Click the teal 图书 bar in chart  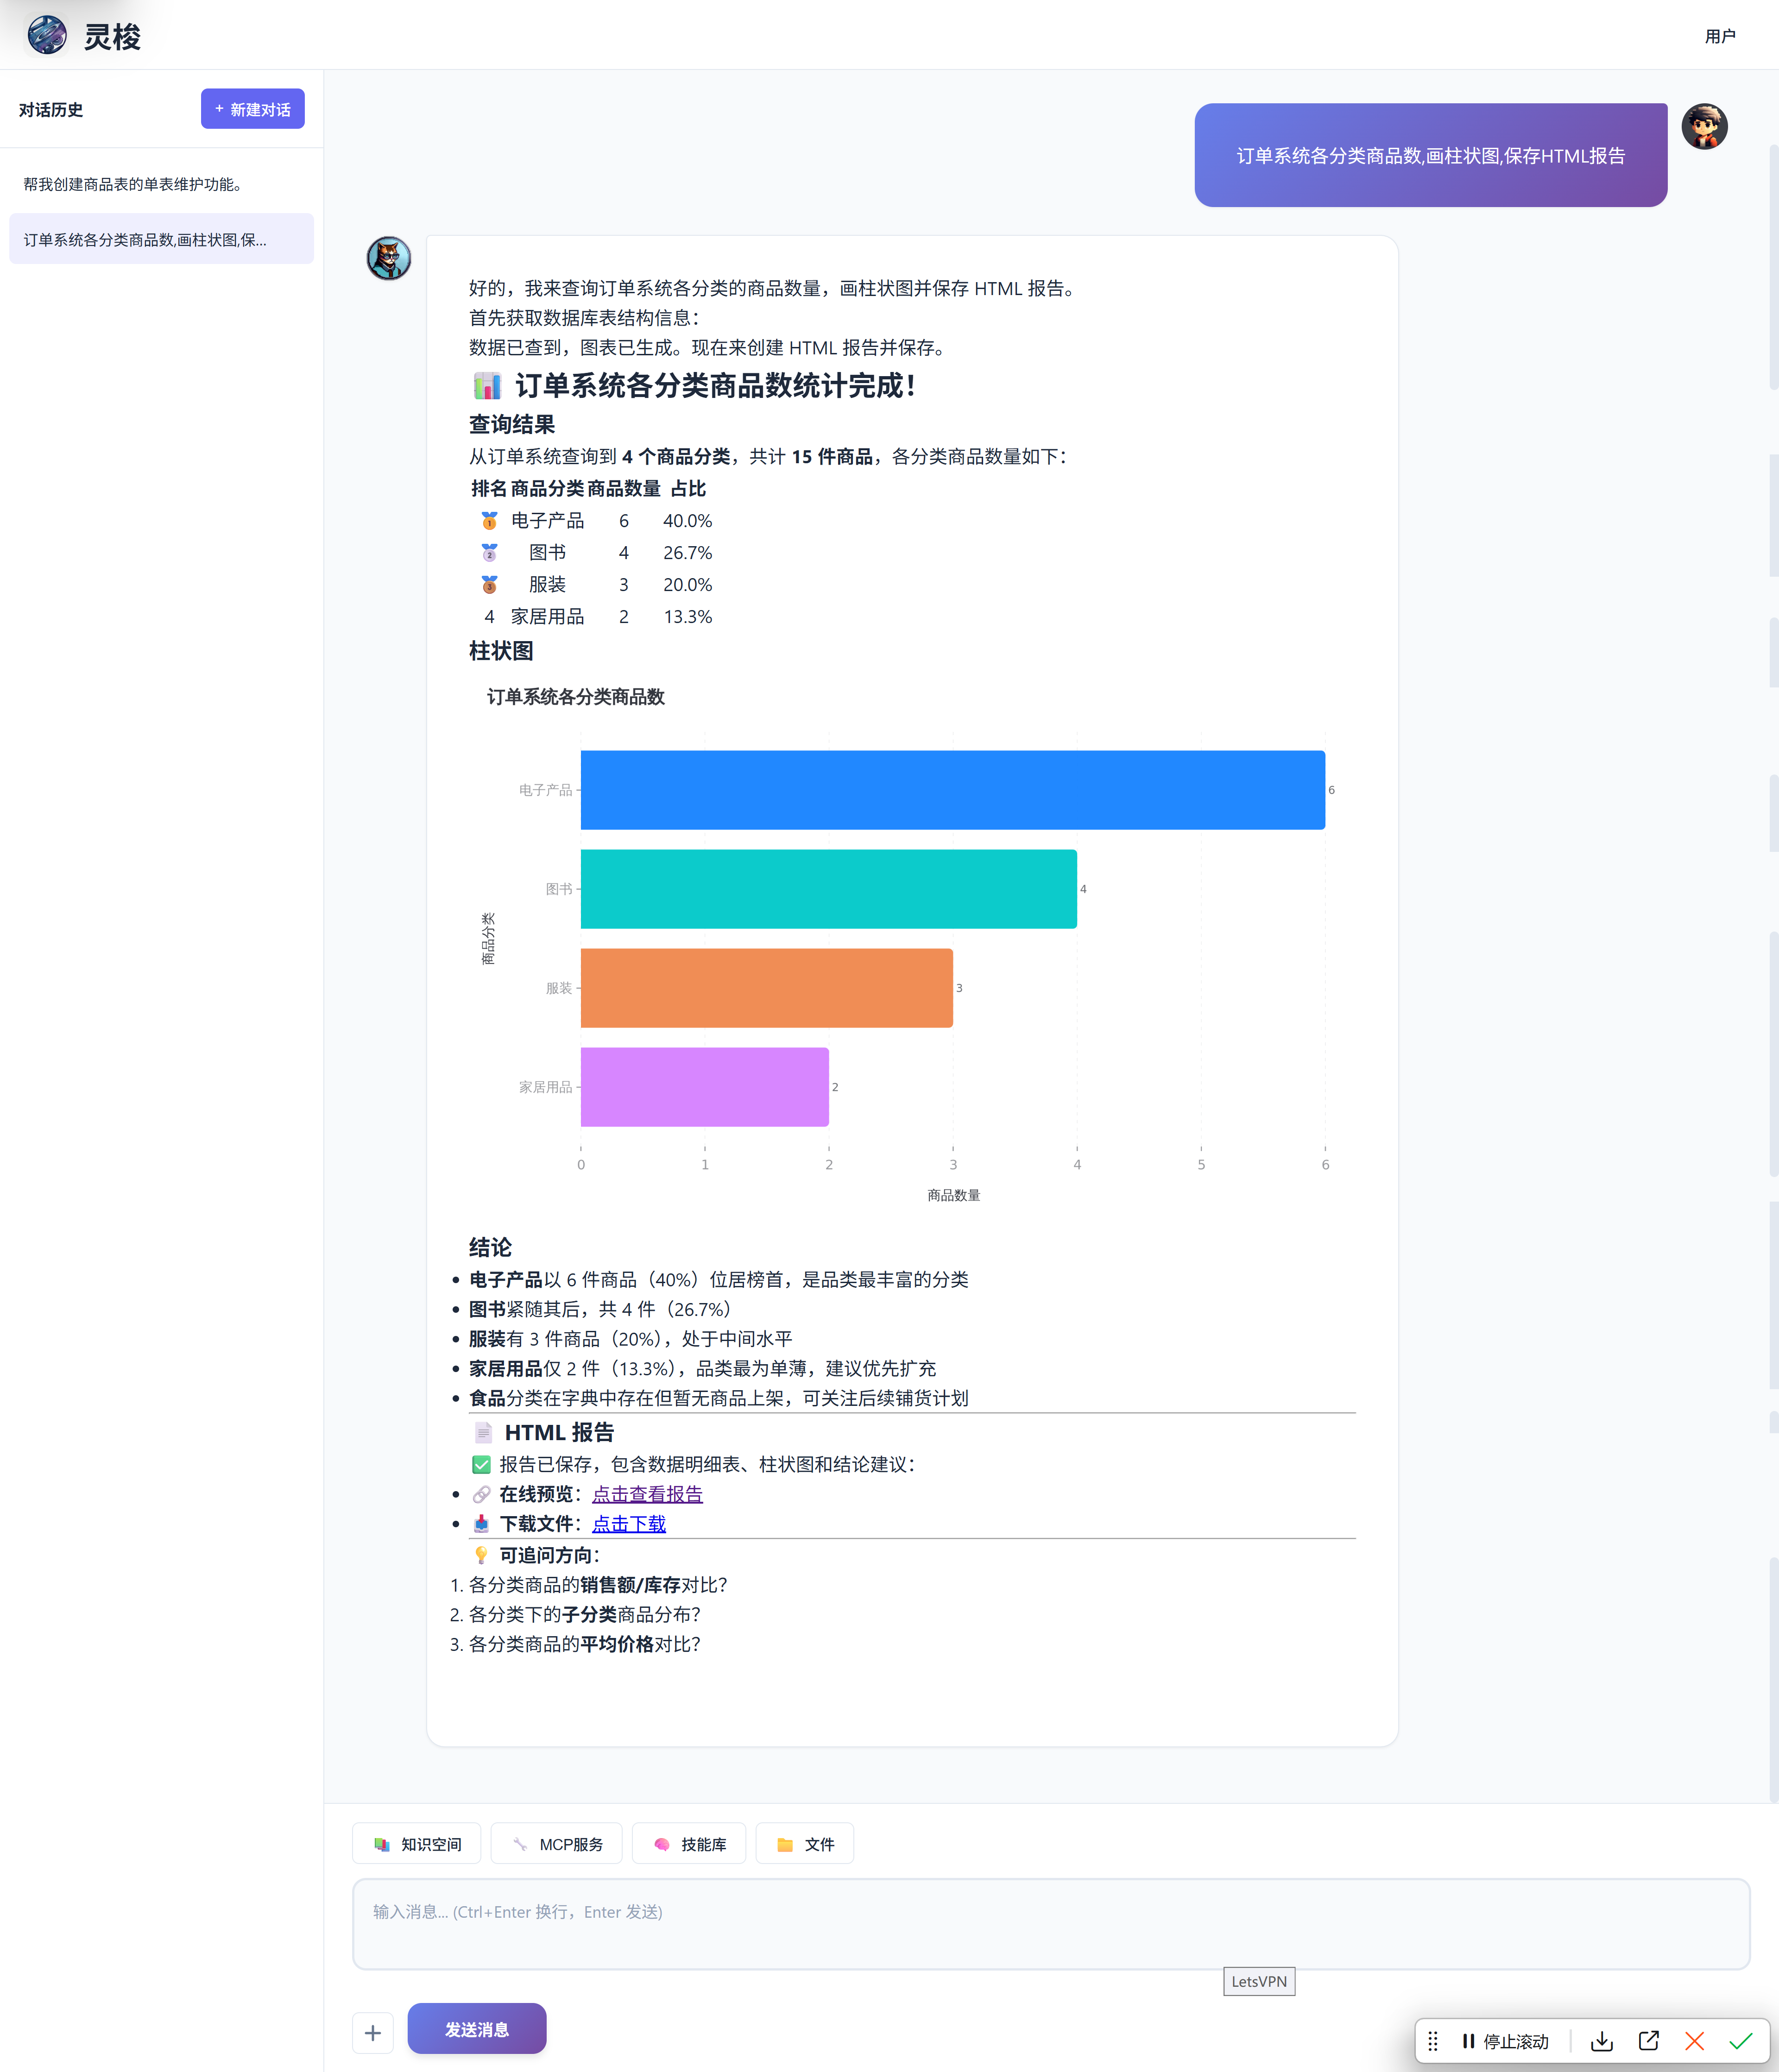pyautogui.click(x=829, y=889)
